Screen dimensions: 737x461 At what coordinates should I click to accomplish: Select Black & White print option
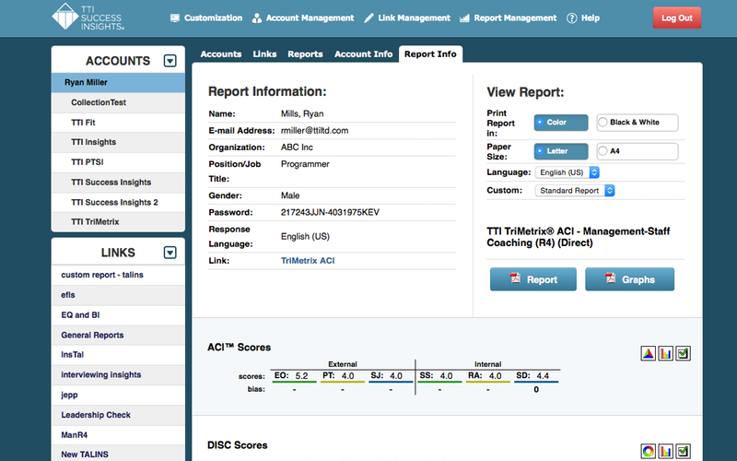click(638, 123)
